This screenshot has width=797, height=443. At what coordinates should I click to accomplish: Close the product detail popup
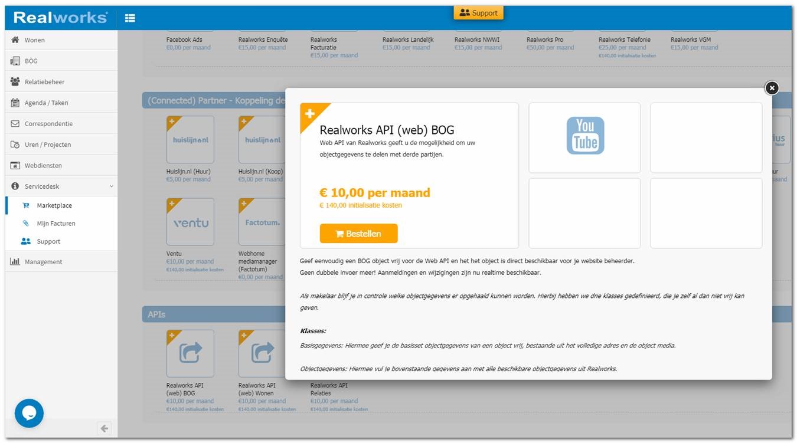[x=772, y=88]
